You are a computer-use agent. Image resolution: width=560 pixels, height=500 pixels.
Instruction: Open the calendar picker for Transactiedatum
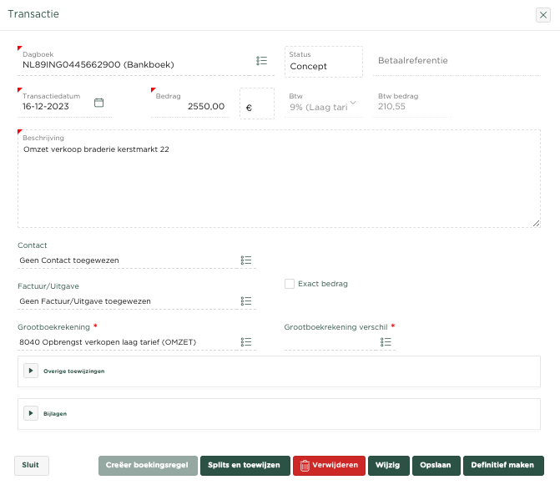click(x=98, y=103)
